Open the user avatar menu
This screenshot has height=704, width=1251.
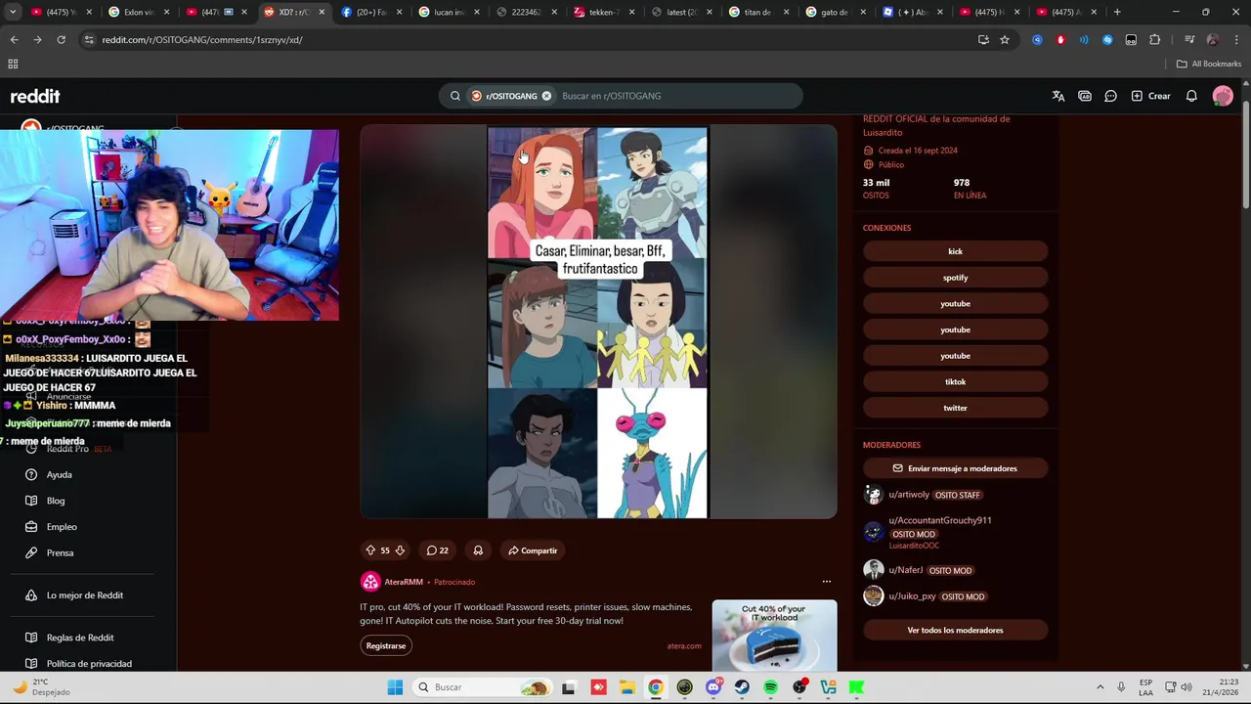1223,96
